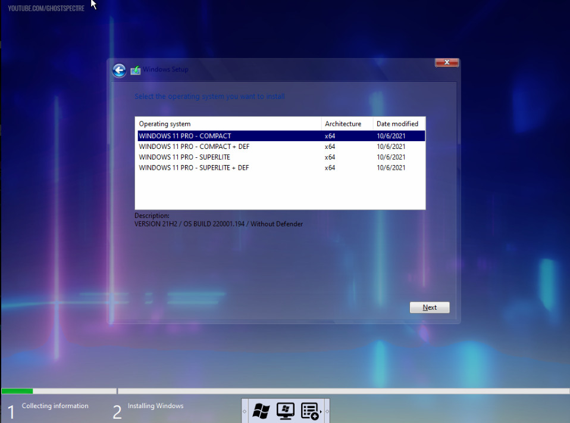Click date 10/6/2021 in COMPACT + DEF row

click(x=391, y=147)
